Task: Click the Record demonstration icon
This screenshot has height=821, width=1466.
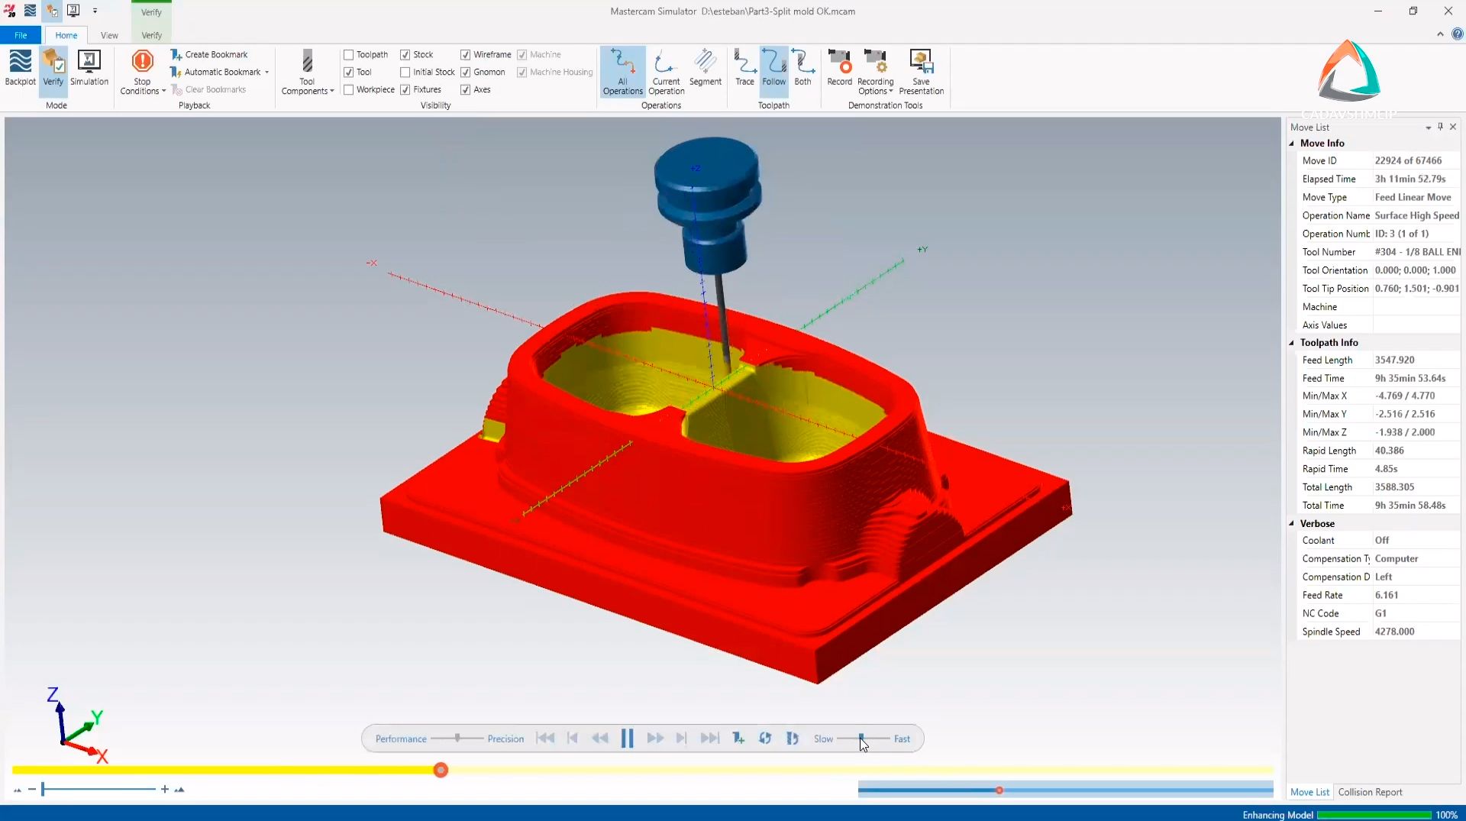Action: (839, 69)
